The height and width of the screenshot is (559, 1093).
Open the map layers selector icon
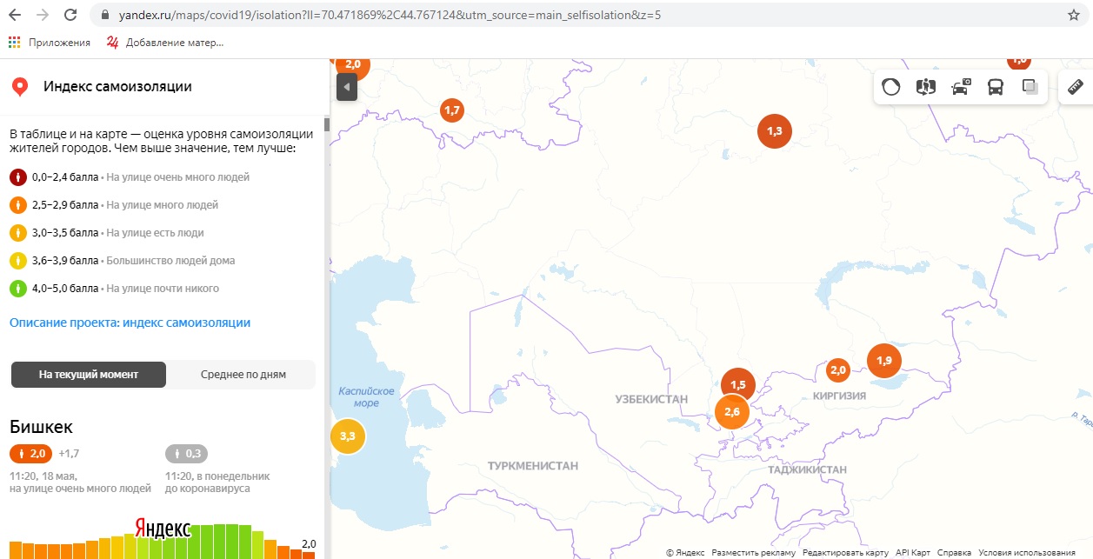click(x=1030, y=87)
